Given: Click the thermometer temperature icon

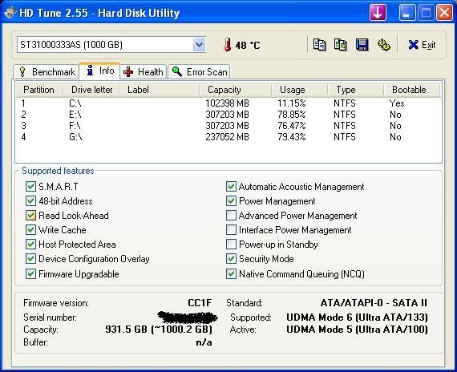Looking at the screenshot, I should 228,45.
